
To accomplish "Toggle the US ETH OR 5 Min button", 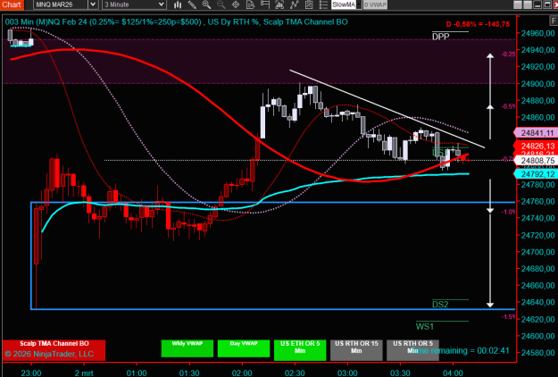I will tap(300, 350).
